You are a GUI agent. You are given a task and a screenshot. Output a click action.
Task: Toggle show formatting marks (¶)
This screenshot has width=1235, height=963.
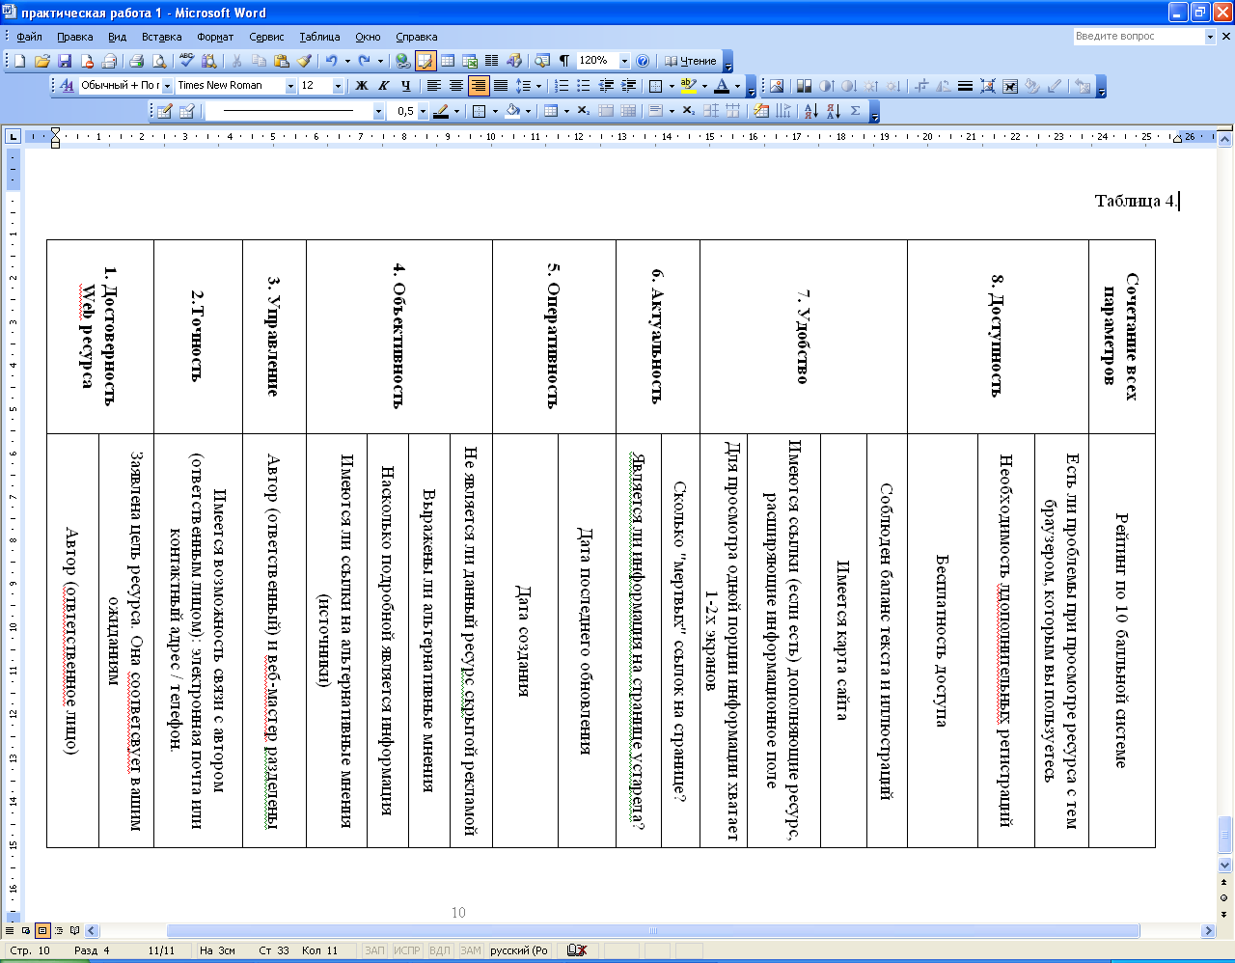tap(564, 61)
